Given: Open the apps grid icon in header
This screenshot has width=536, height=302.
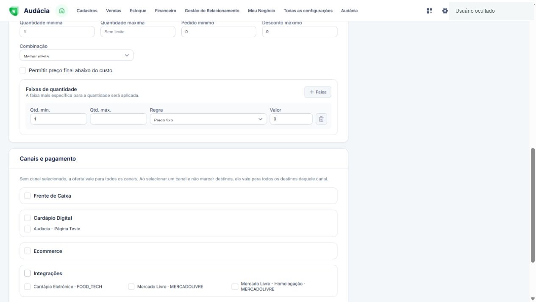Looking at the screenshot, I should (x=430, y=11).
